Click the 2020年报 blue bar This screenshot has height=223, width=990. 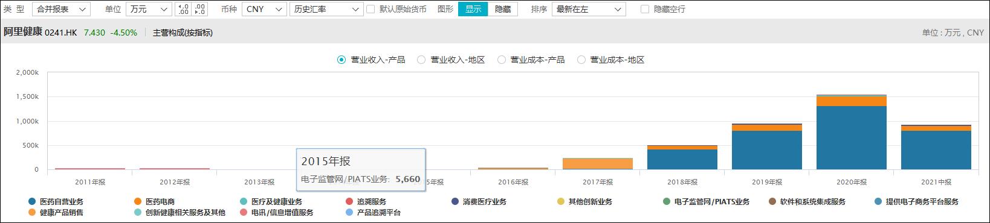[x=851, y=137]
